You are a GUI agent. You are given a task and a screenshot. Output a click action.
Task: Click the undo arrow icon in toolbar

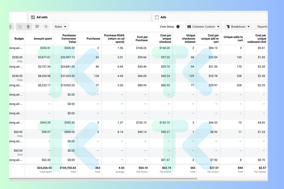pyautogui.click(x=19, y=27)
